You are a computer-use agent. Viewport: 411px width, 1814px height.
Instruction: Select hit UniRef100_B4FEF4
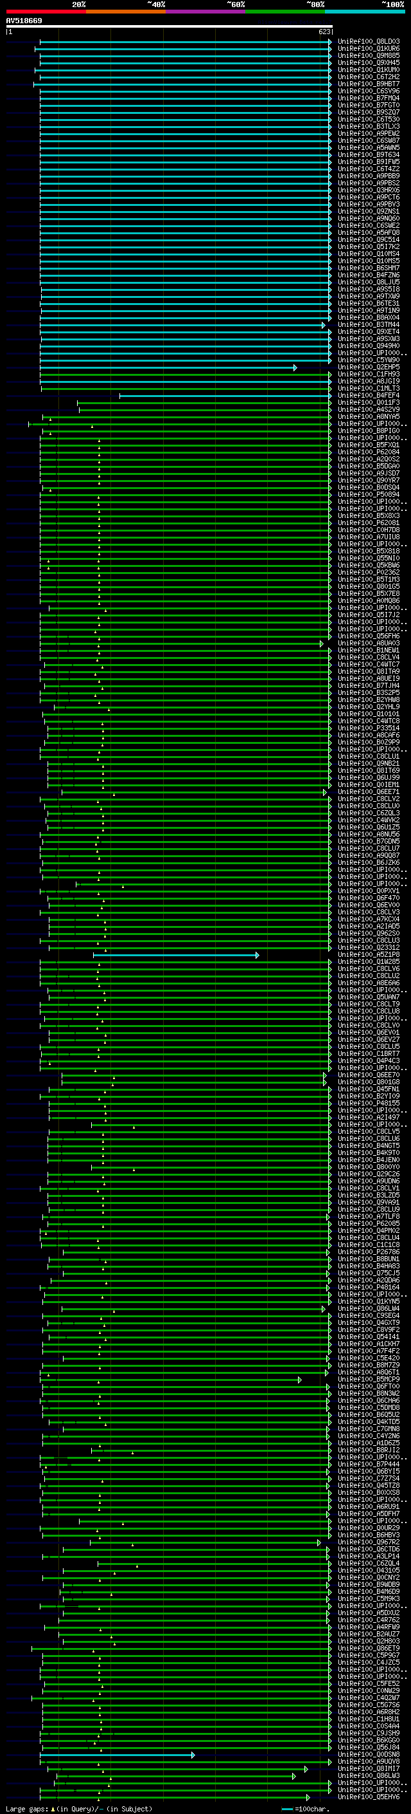tap(368, 395)
